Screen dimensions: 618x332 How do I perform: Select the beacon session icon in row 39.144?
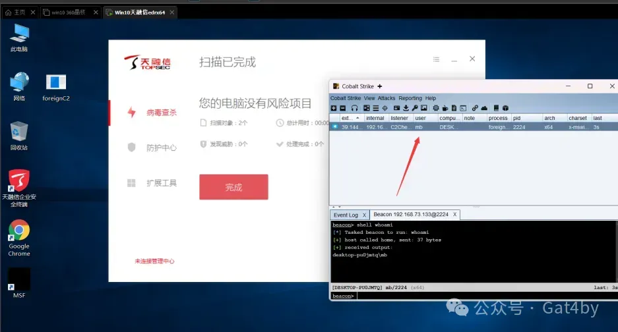pyautogui.click(x=335, y=127)
